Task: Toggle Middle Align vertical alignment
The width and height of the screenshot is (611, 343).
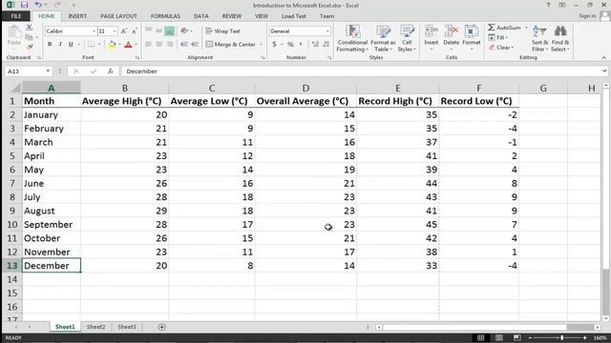Action: (x=159, y=30)
